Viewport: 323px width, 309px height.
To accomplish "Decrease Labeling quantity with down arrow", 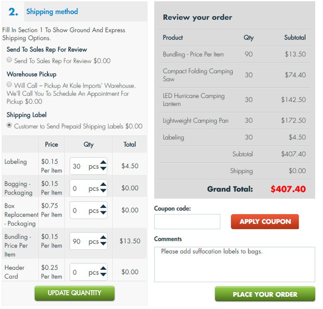I will [103, 169].
